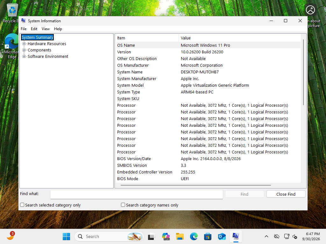Image resolution: width=326 pixels, height=244 pixels.
Task: Select the Version row
Action: 208,52
